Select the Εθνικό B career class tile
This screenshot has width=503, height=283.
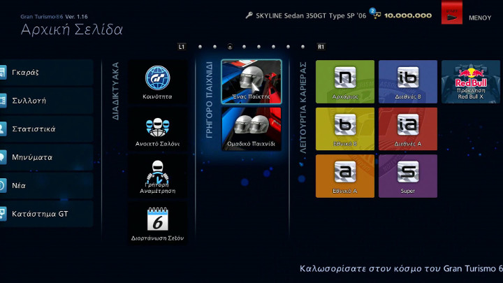(345, 129)
